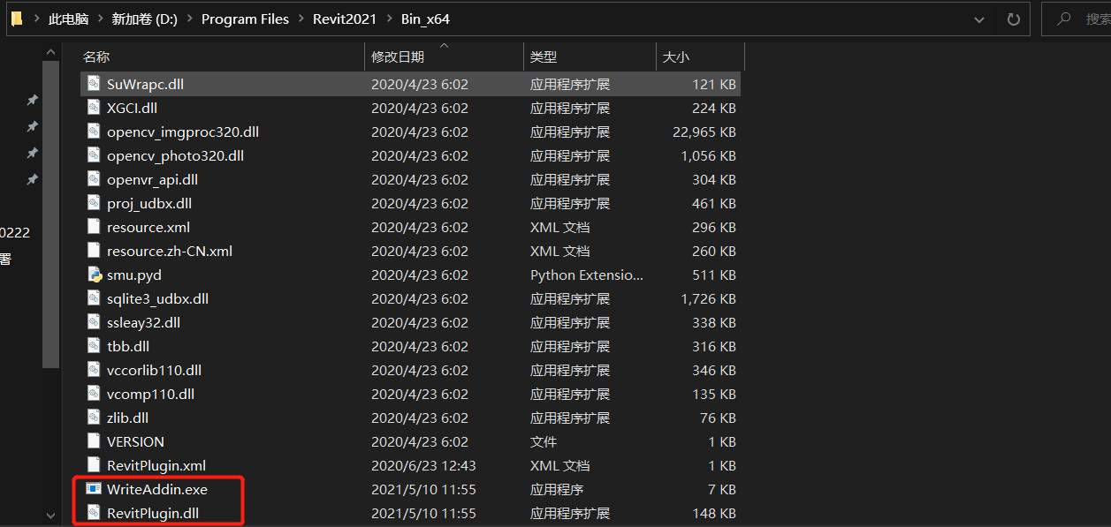Select the resource.xml document icon

pyautogui.click(x=94, y=227)
